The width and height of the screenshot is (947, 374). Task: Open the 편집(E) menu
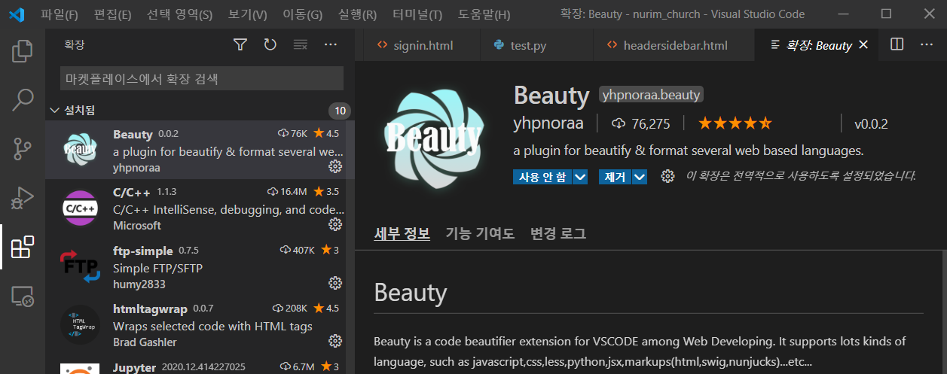pyautogui.click(x=112, y=14)
